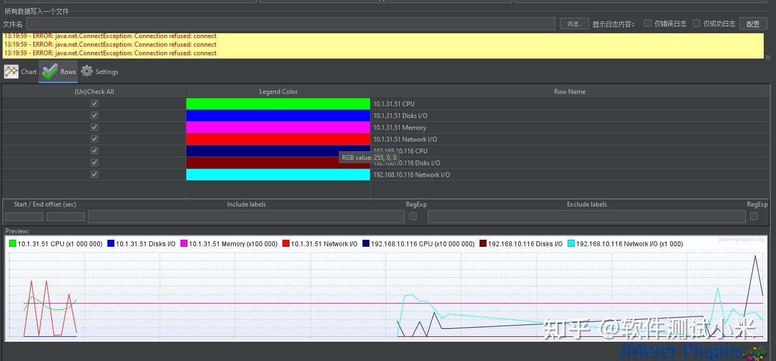Select the 10.1.31.51 CPU row name cell
The image size is (776, 361).
click(570, 104)
